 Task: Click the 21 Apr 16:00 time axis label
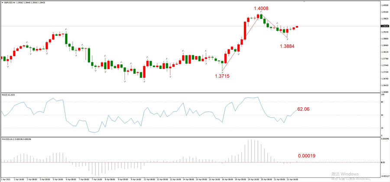click(x=292, y=179)
